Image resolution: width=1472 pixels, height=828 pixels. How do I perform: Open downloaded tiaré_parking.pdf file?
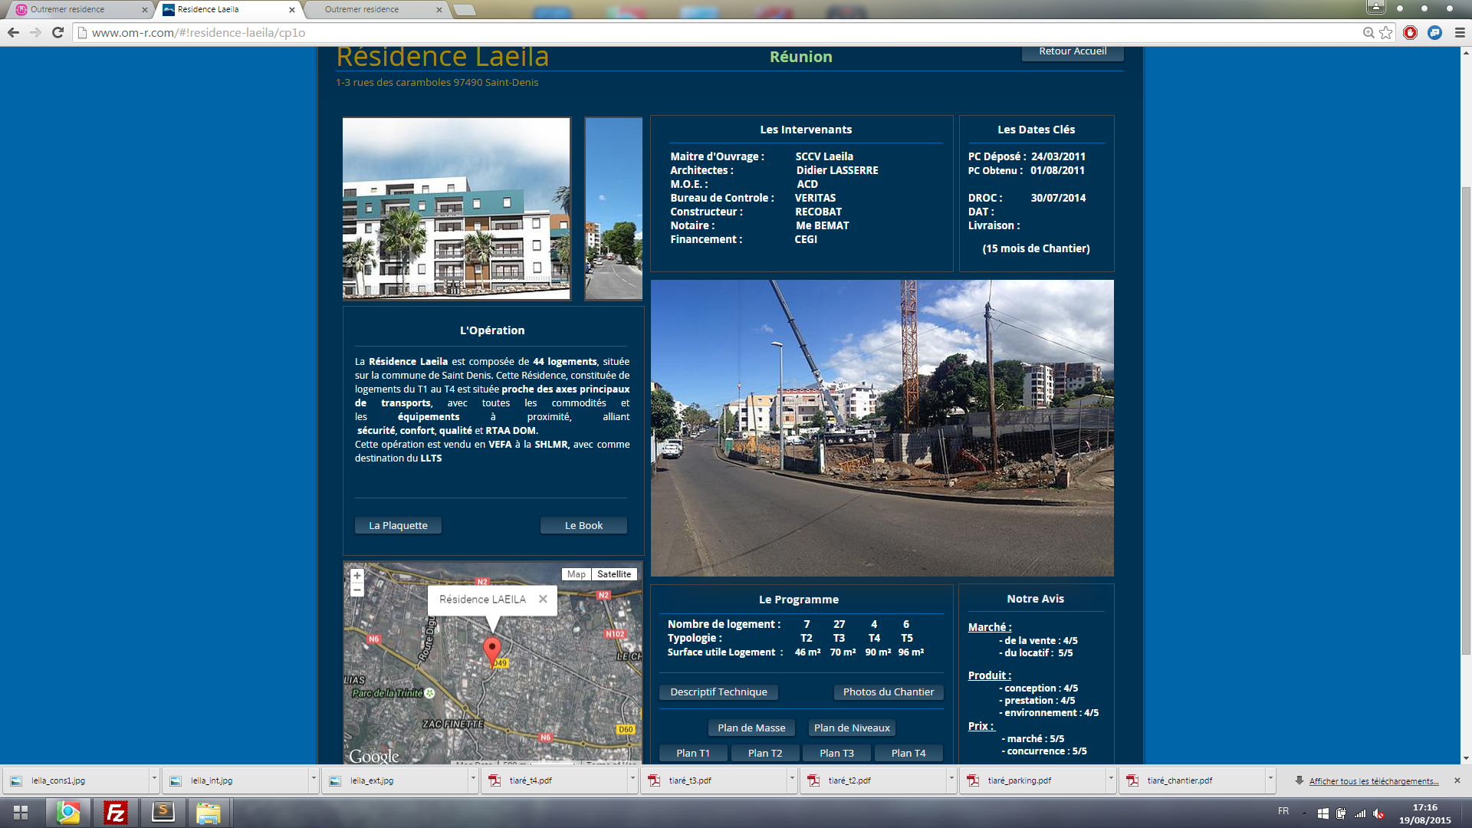tap(1033, 780)
